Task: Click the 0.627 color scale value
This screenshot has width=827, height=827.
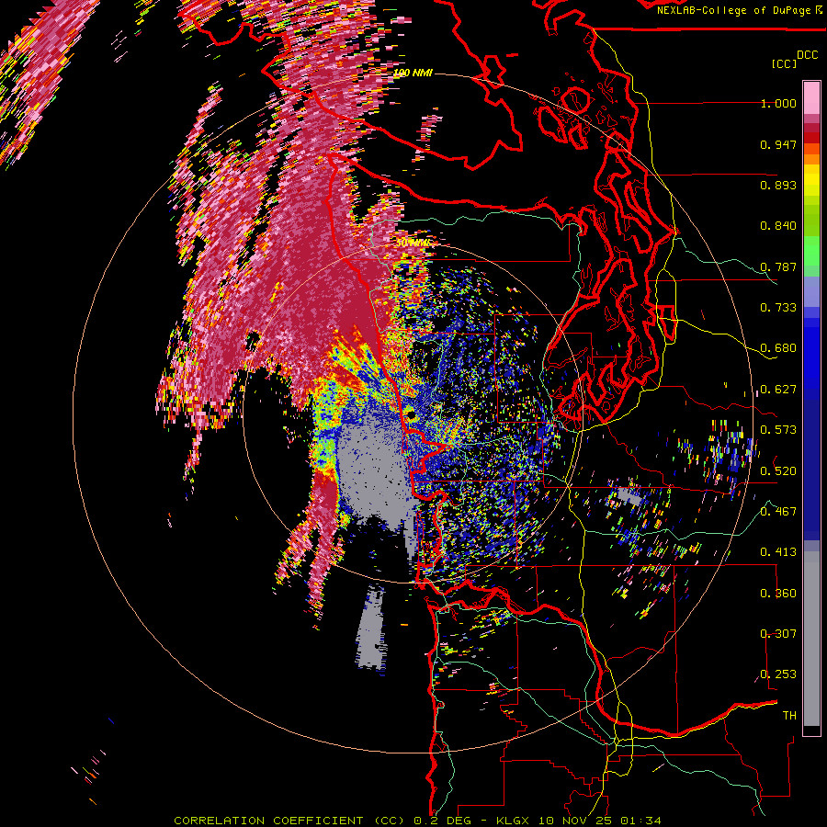Action: coord(778,390)
